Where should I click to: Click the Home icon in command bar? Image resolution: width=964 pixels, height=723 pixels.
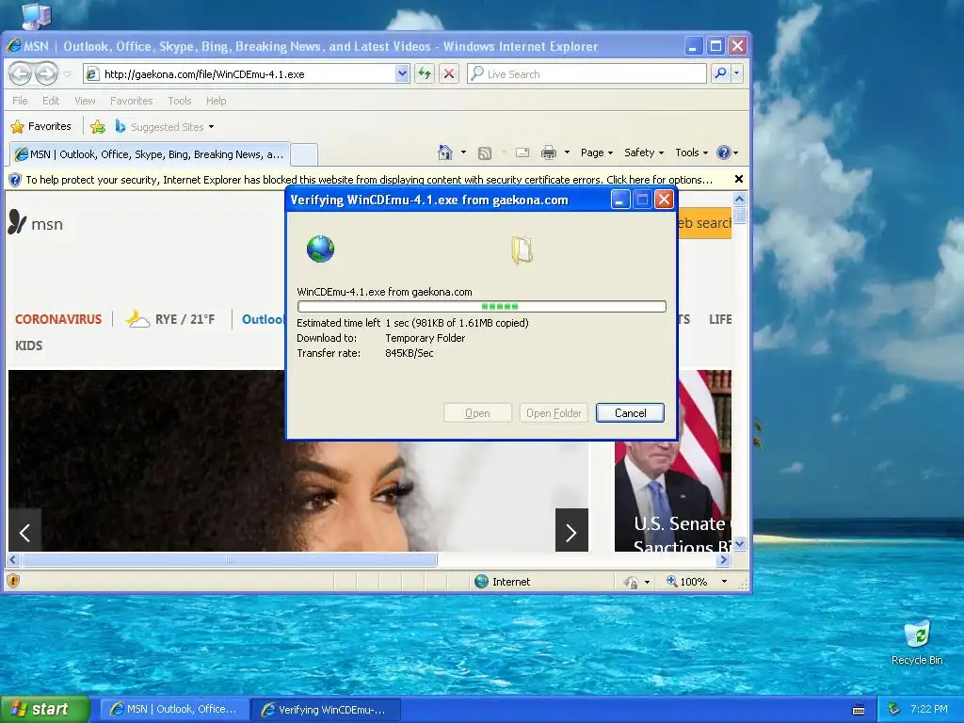pos(445,153)
